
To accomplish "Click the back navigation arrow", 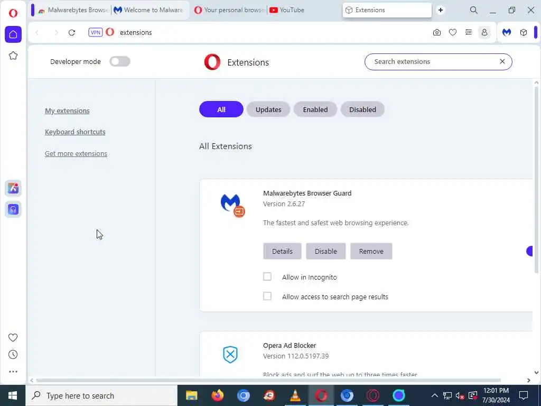I will [37, 32].
